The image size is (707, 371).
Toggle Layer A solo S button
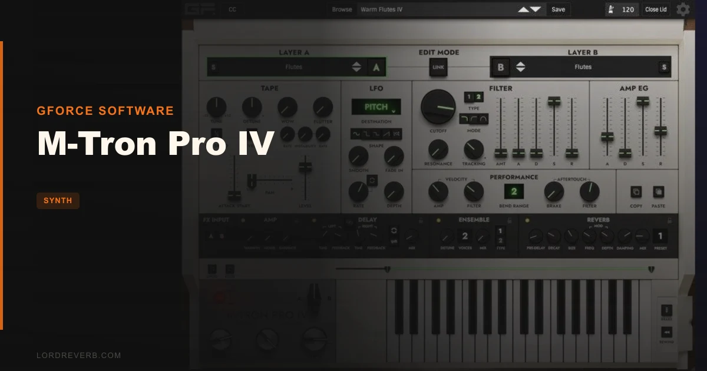pyautogui.click(x=213, y=67)
